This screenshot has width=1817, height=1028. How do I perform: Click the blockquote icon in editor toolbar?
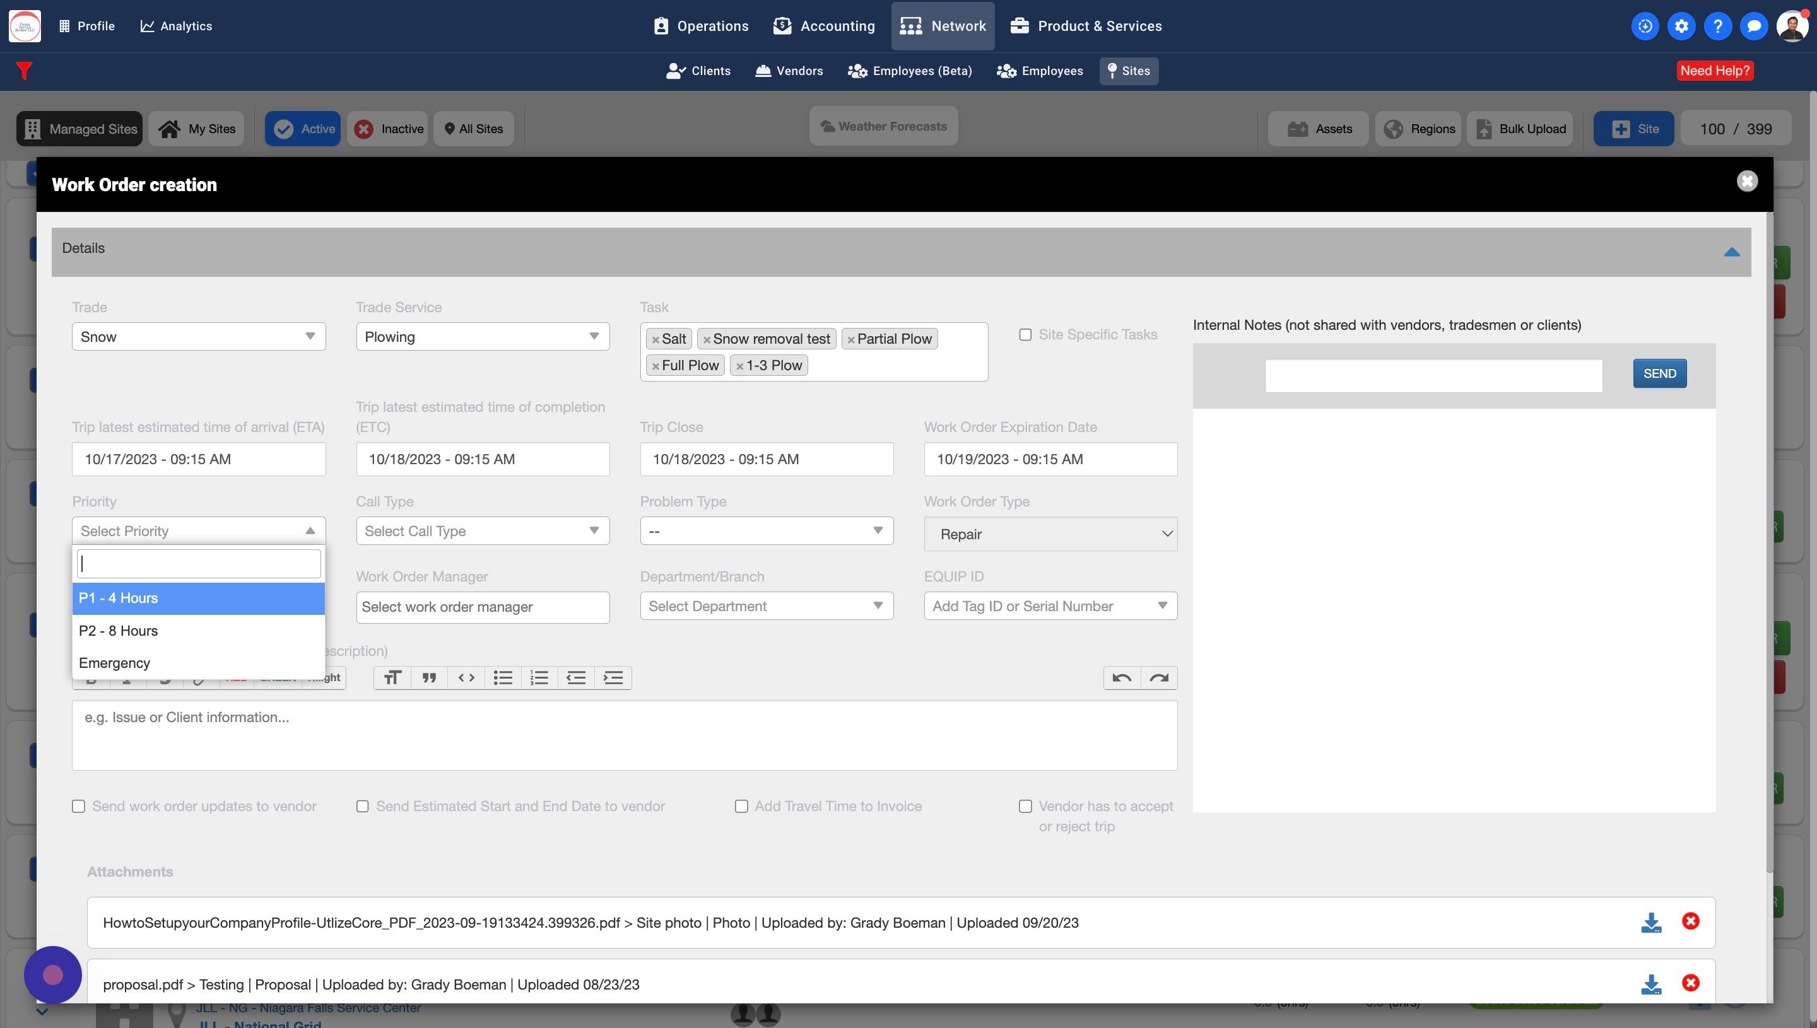coord(428,678)
